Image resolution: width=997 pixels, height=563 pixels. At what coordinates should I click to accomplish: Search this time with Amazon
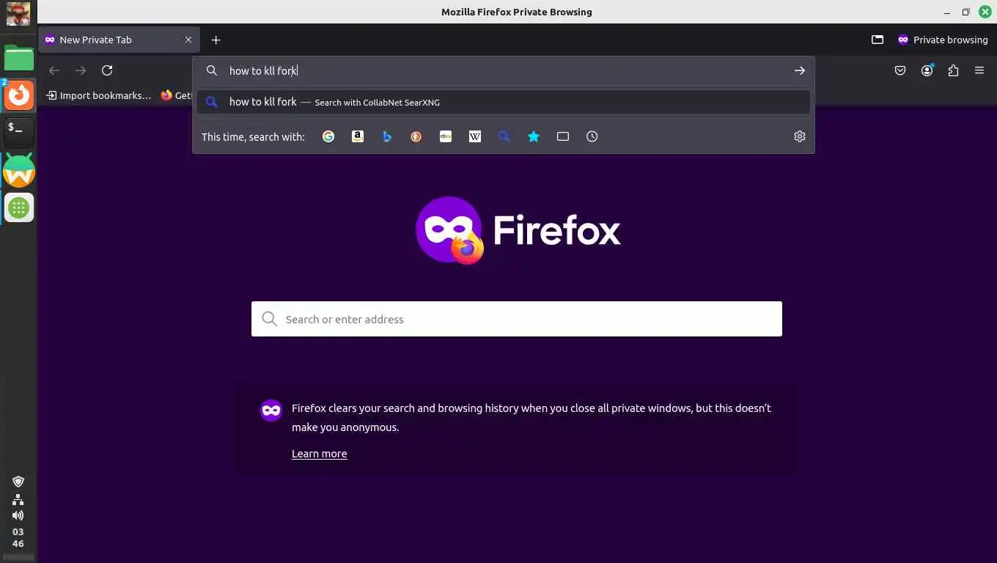click(x=358, y=136)
